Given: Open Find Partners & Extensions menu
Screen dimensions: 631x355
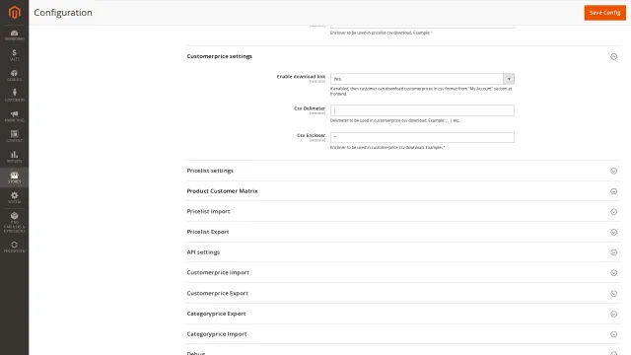Looking at the screenshot, I should pyautogui.click(x=15, y=223).
